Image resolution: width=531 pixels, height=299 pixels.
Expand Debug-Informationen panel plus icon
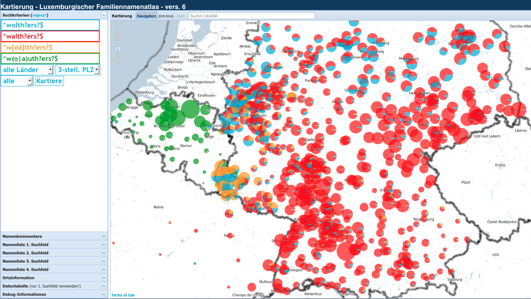point(104,294)
